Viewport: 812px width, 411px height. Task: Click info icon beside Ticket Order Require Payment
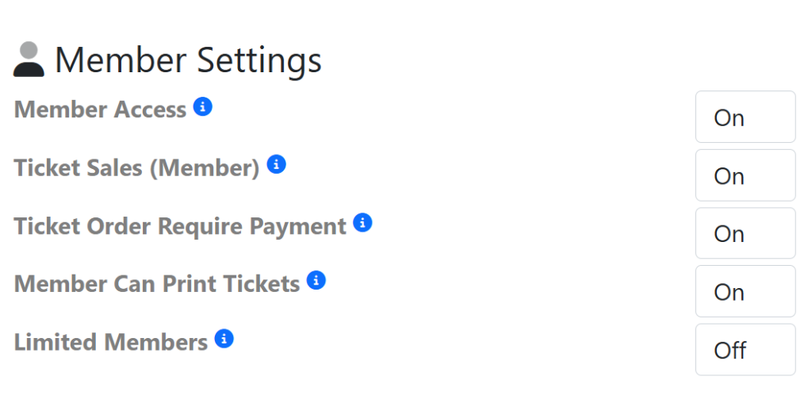(362, 223)
